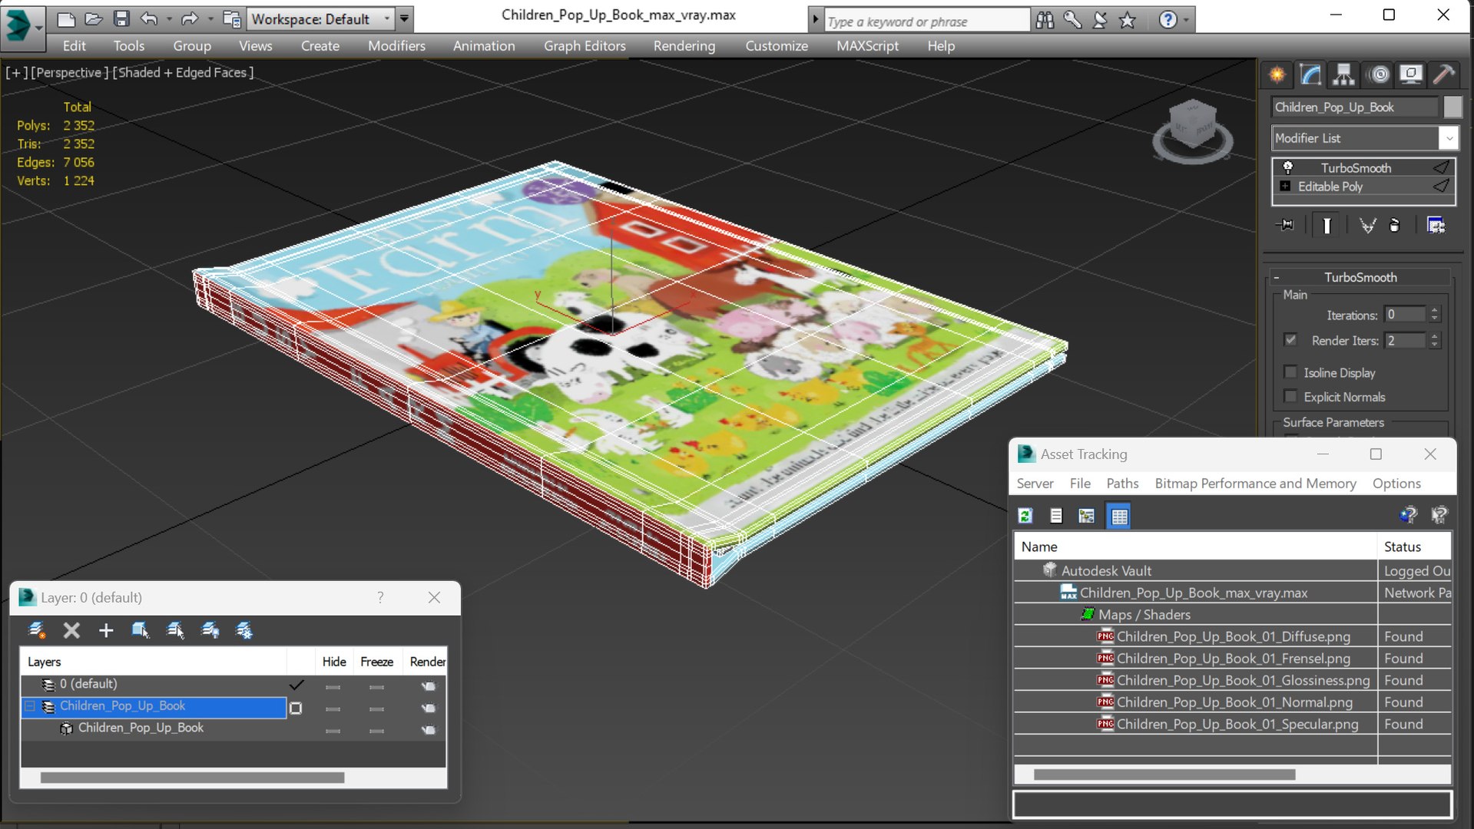Switch to the Modify command panel tab

click(x=1310, y=74)
